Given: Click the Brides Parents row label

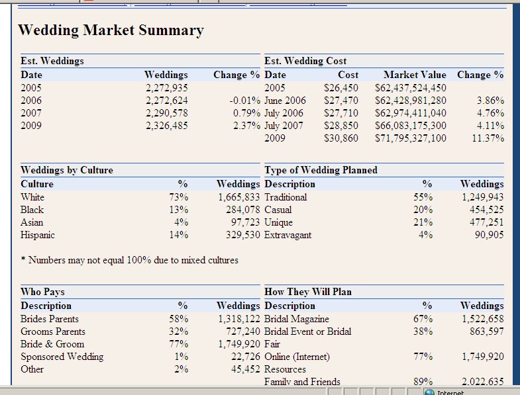Looking at the screenshot, I should coord(50,319).
